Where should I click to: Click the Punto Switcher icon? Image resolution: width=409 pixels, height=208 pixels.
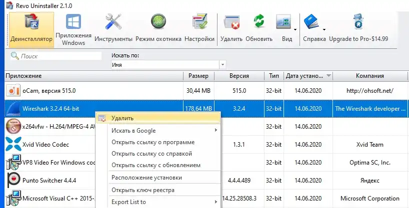(x=13, y=180)
